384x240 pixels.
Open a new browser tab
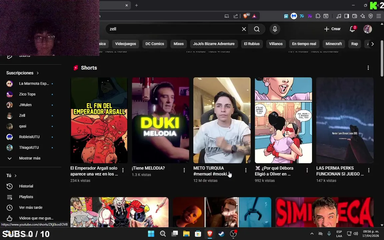pyautogui.click(x=136, y=5)
